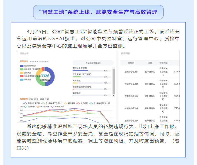Click light-blue 烟雾报警 swatch in pie legend

(x=22, y=79)
